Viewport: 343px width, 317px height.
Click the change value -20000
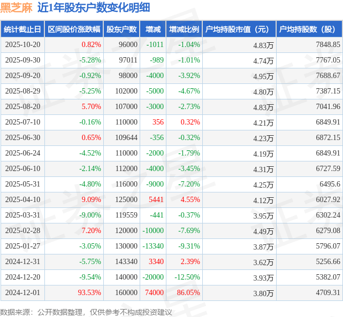(153, 277)
